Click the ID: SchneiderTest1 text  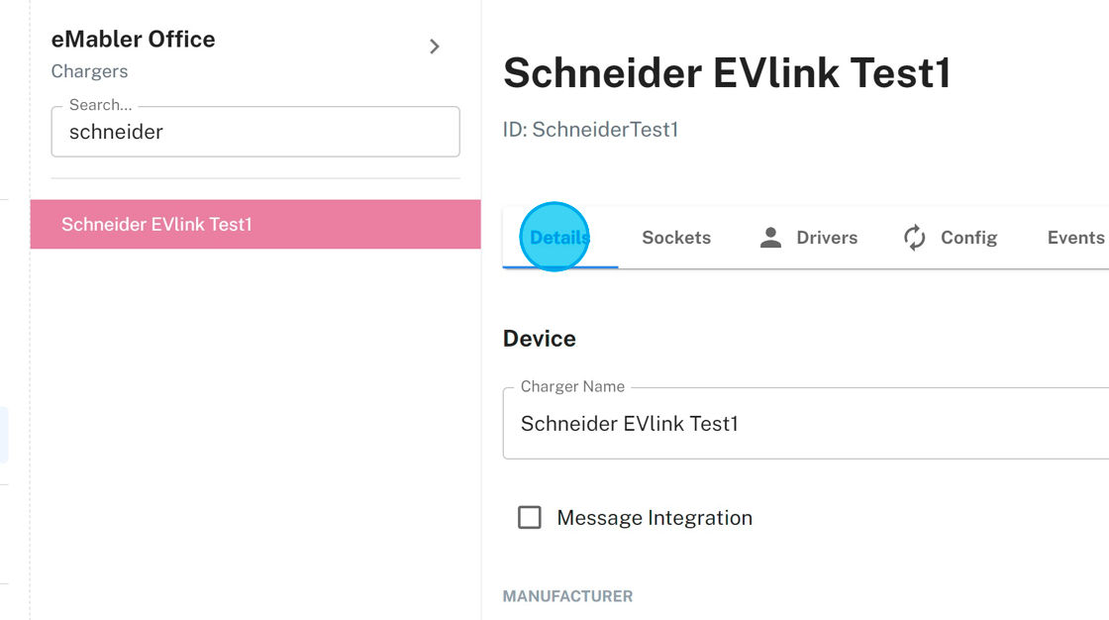(590, 130)
